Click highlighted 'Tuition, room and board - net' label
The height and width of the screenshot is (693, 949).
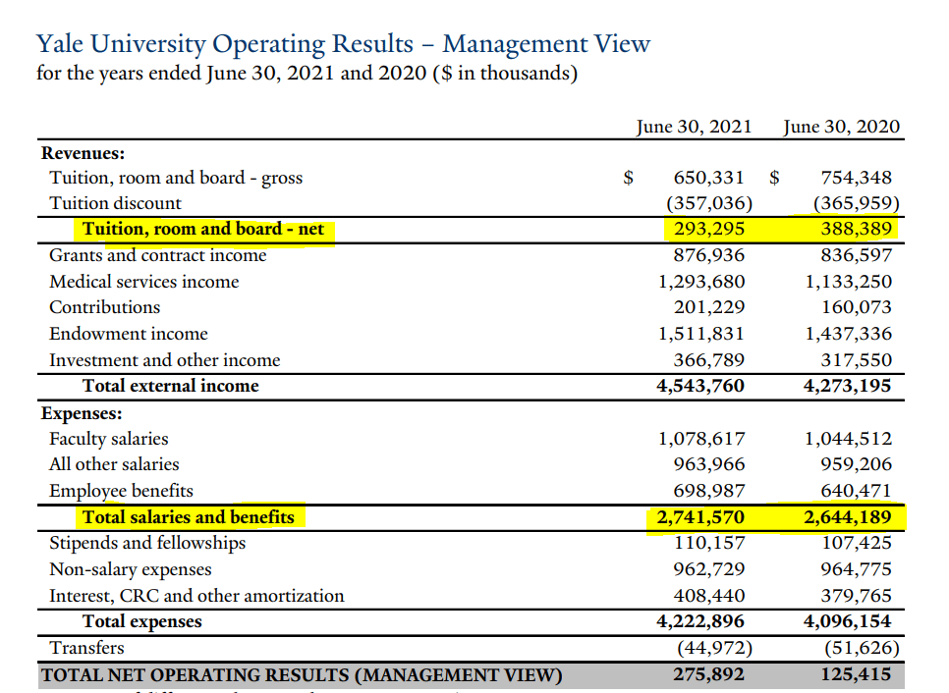202,229
